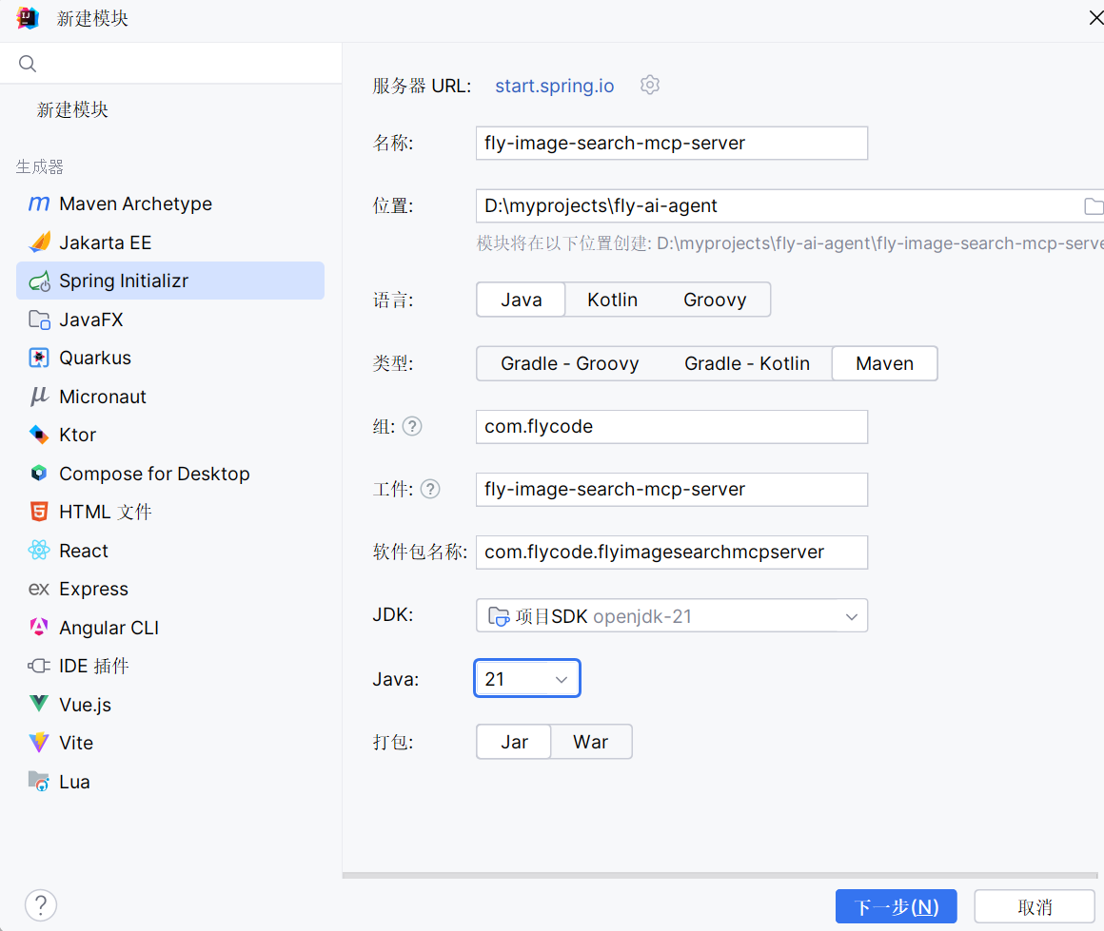Select Jar packaging
1104x931 pixels.
(514, 742)
